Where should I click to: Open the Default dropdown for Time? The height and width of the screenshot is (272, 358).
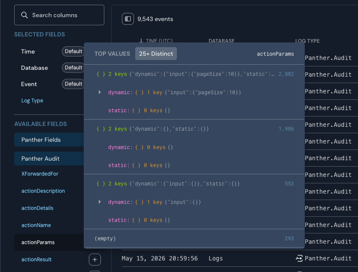pos(73,51)
